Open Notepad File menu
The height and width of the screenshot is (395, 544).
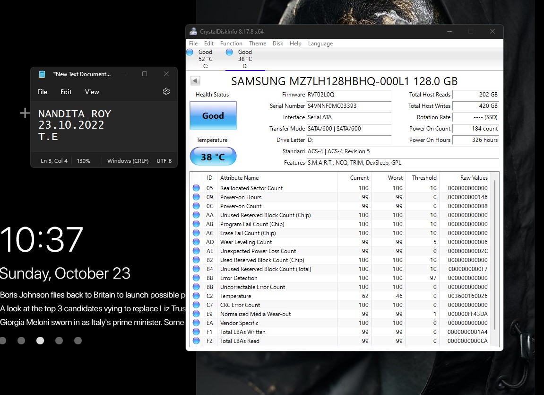(x=43, y=92)
